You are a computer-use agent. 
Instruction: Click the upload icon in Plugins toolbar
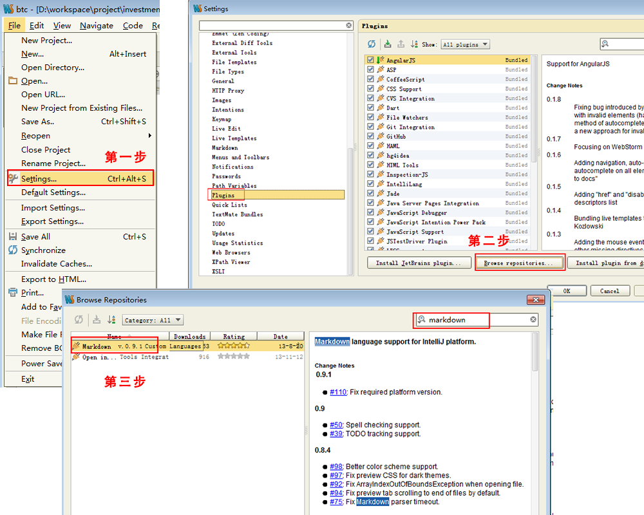[401, 44]
